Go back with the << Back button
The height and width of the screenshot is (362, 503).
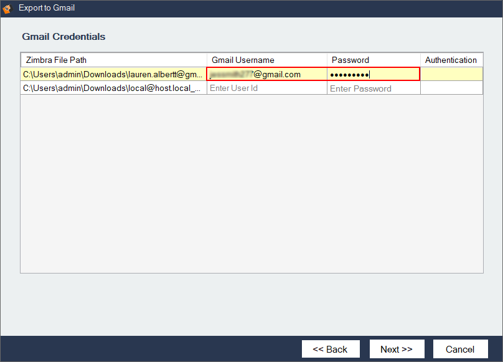[330, 349]
